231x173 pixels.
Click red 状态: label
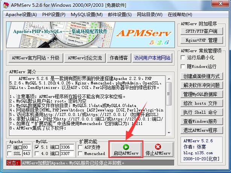click(14, 163)
